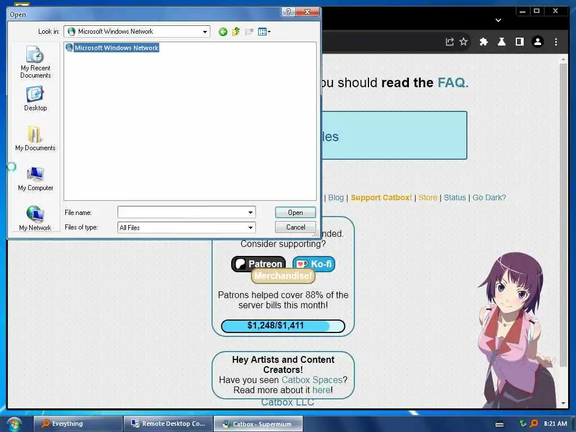The height and width of the screenshot is (432, 576).
Task: Bookmark this page with star icon
Action: point(463,42)
